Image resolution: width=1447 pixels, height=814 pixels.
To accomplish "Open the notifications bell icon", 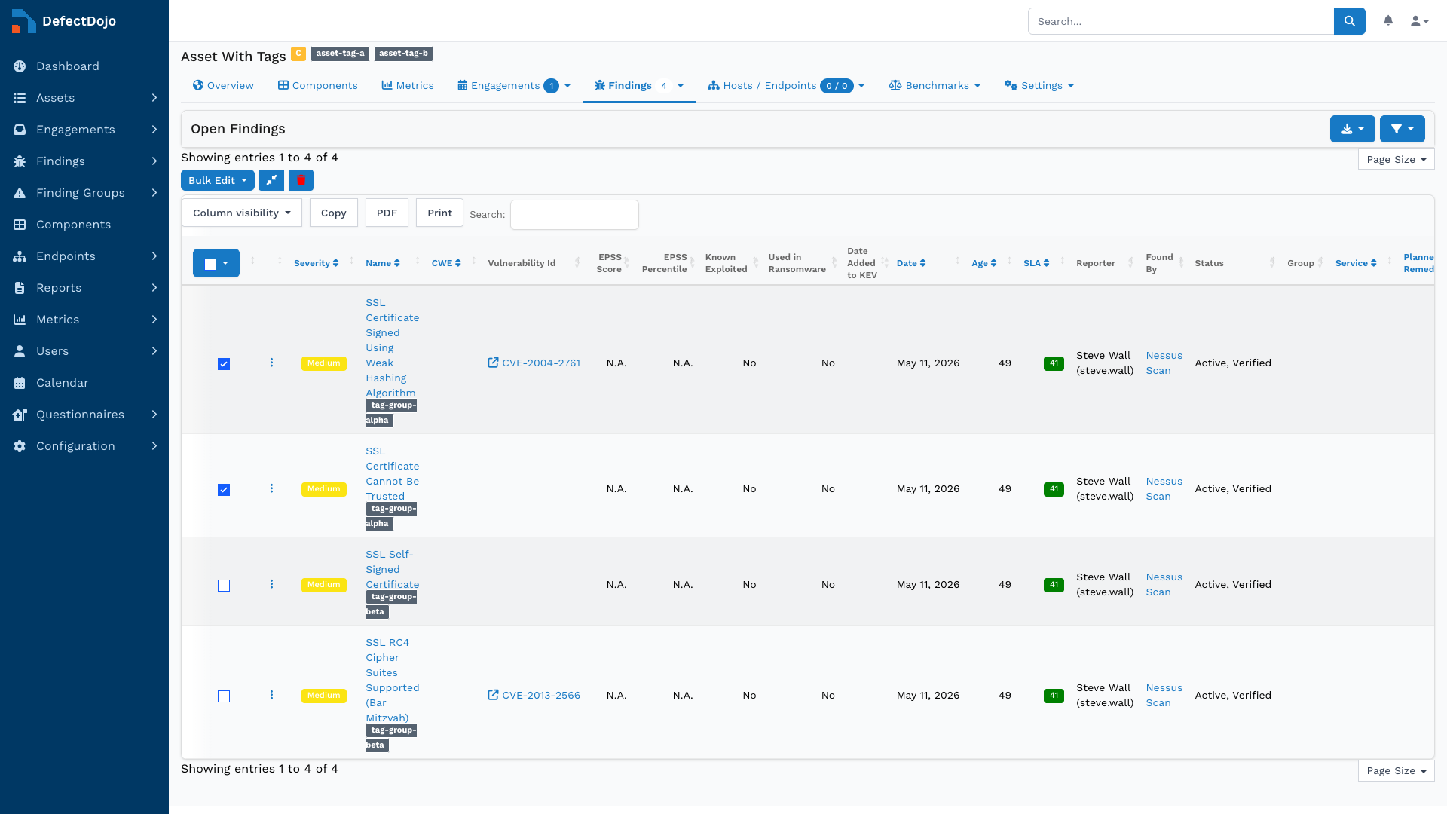I will (1388, 21).
